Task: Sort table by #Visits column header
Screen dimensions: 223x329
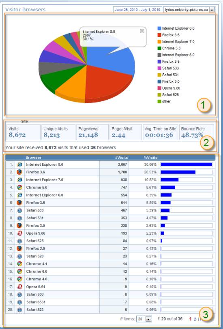Action: [x=121, y=158]
